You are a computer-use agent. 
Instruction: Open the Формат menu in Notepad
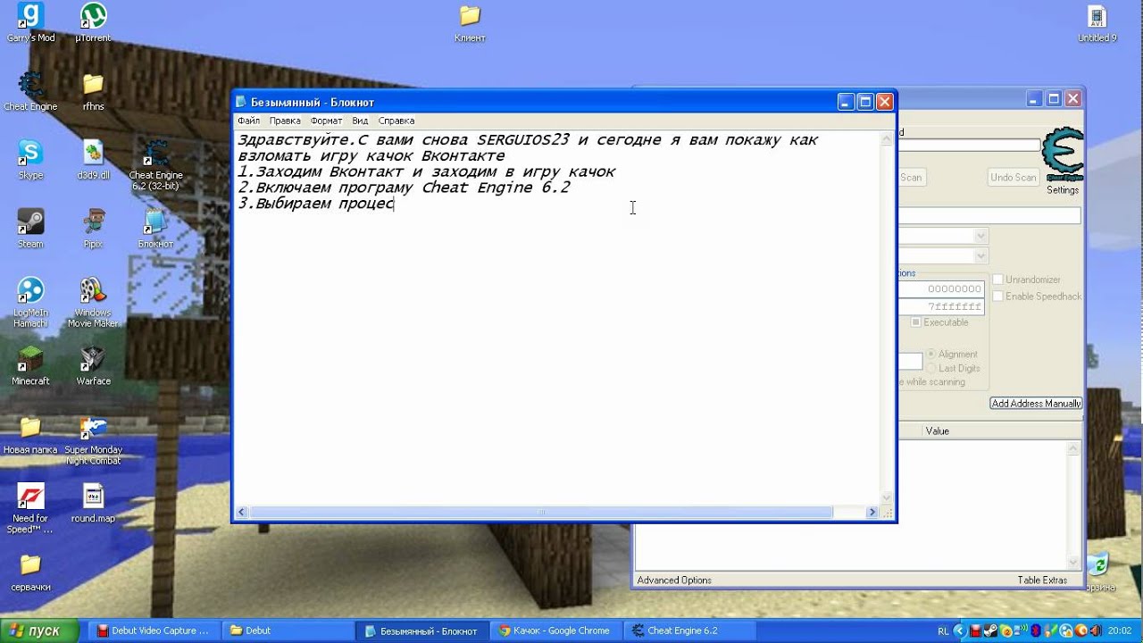tap(327, 121)
